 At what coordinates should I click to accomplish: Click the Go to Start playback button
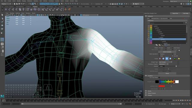click(x=174, y=100)
